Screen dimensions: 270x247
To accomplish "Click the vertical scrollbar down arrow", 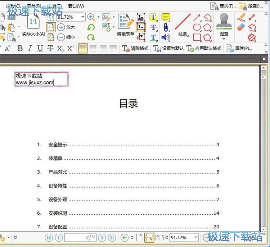I will click(263, 229).
